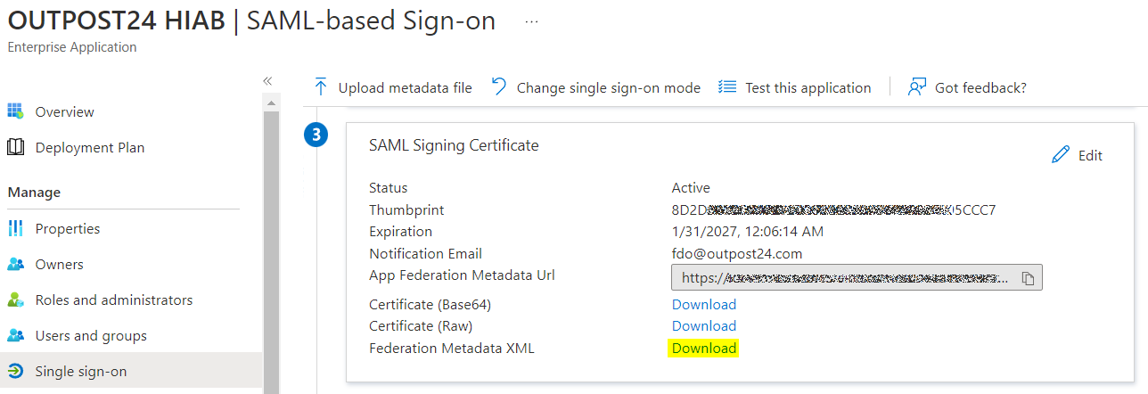This screenshot has width=1148, height=394.
Task: Click the Deployment Plan book icon
Action: click(15, 147)
